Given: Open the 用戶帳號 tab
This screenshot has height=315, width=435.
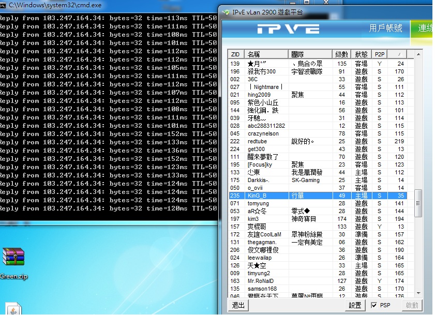Looking at the screenshot, I should click(385, 28).
